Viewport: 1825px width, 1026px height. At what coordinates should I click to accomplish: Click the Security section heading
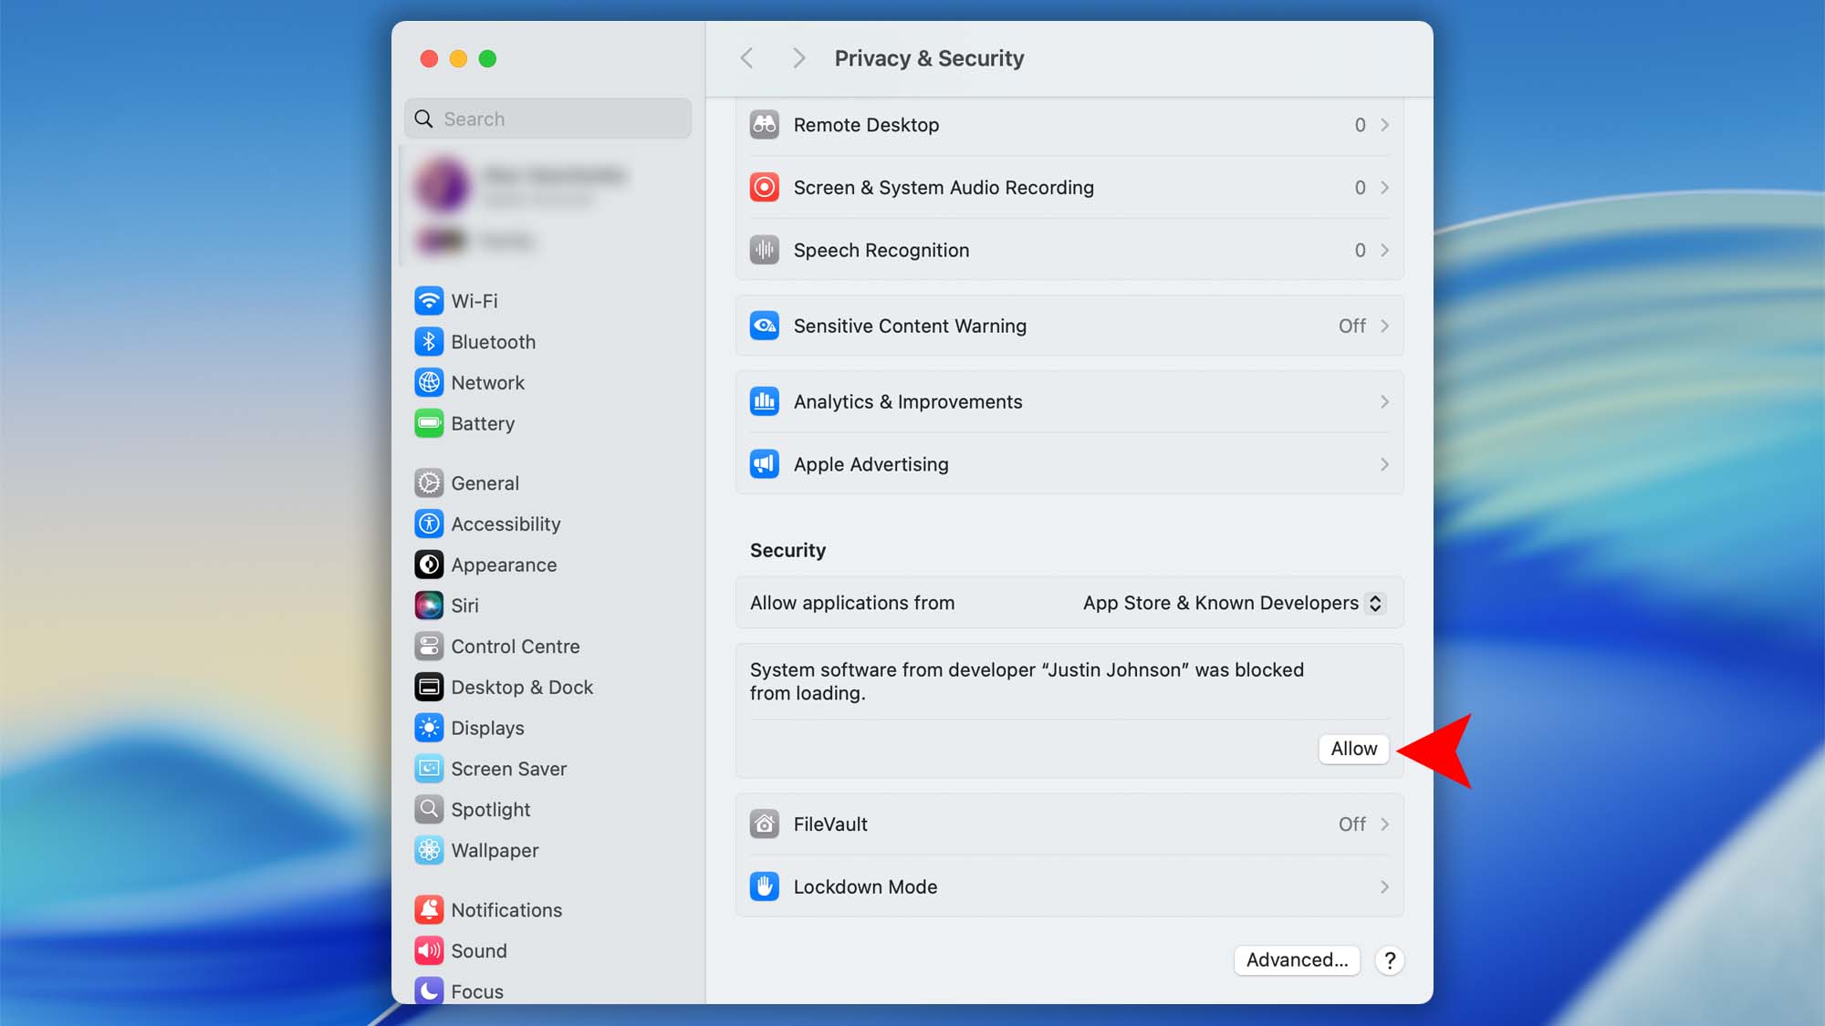tap(787, 550)
